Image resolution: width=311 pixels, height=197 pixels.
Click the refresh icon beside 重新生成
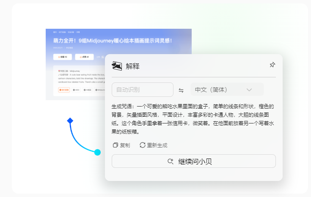coord(143,145)
